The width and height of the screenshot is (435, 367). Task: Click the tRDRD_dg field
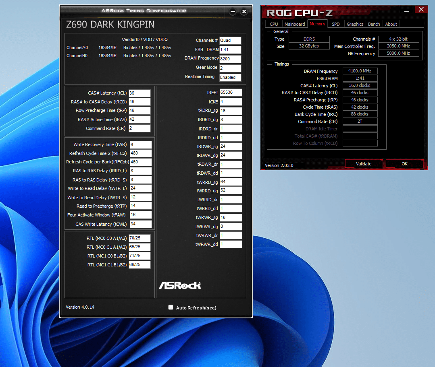pyautogui.click(x=231, y=120)
